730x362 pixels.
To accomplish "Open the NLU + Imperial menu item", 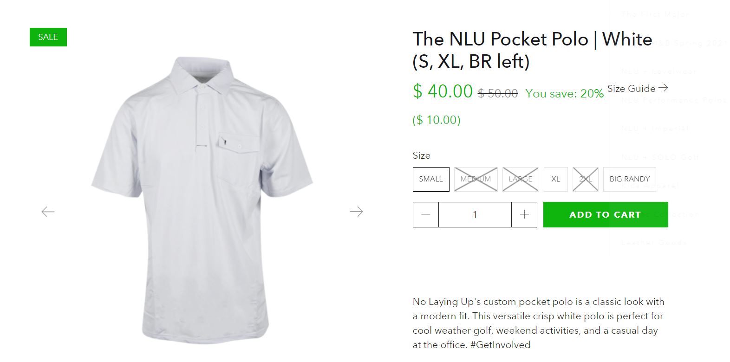I will pos(655,129).
